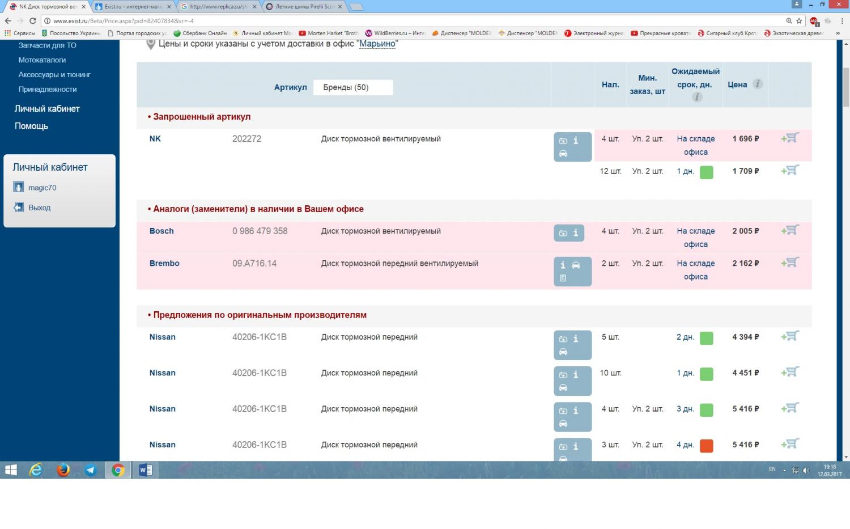Open magic70 profile link

(42, 188)
